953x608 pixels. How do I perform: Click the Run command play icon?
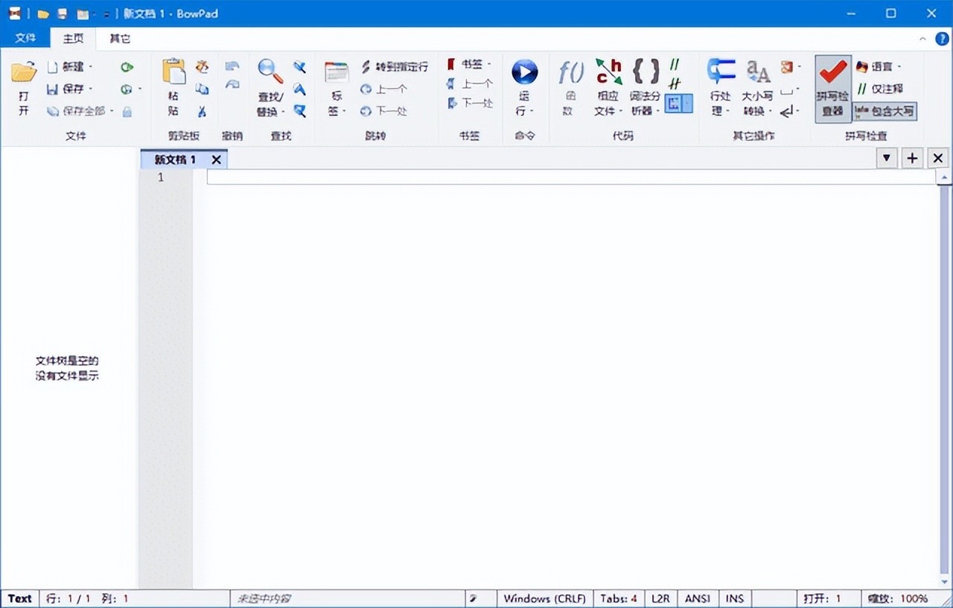pos(524,72)
